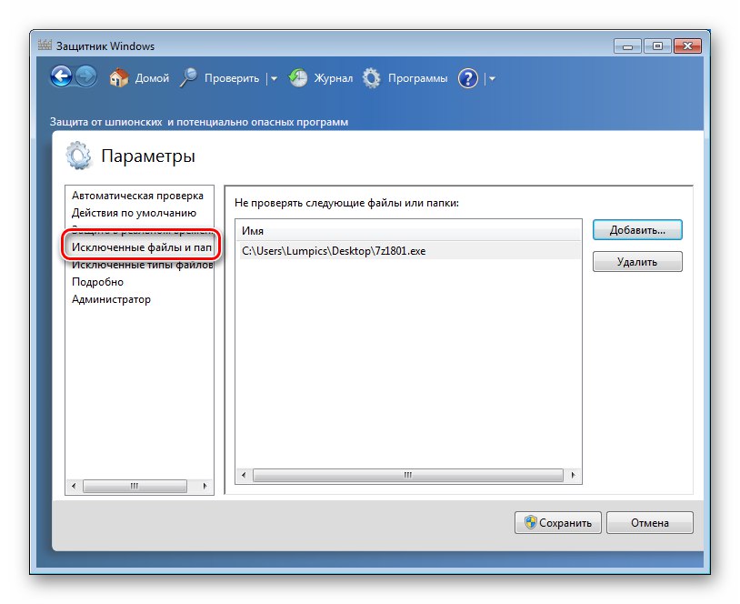
Task: Open Исключенные файлы и папки section
Action: [141, 247]
